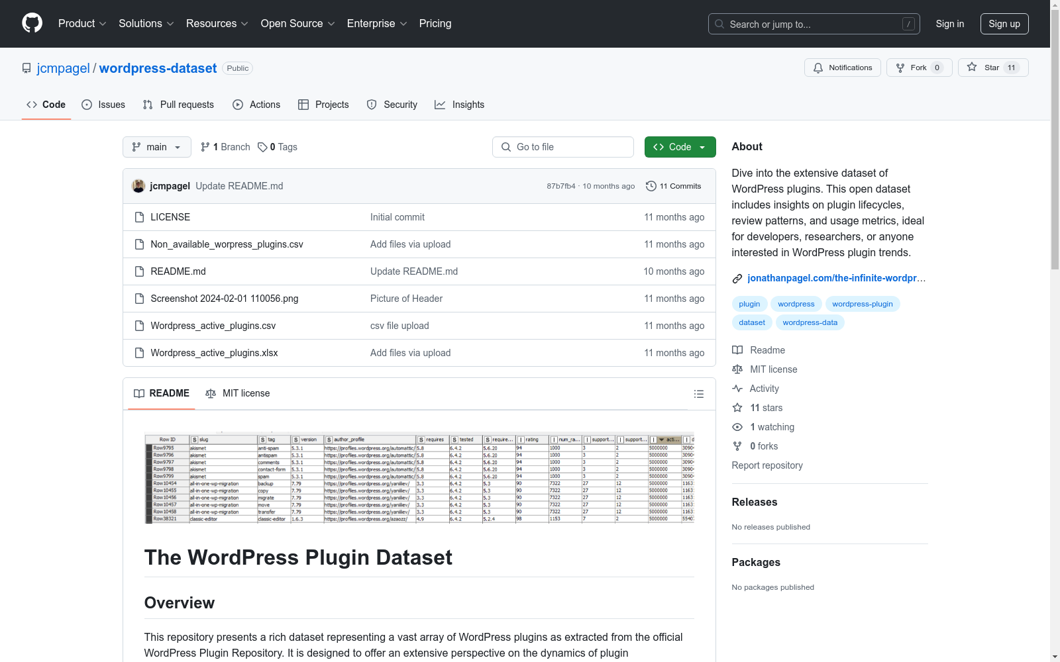The image size is (1060, 662).
Task: Select the MIT license tab in README panel
Action: (x=238, y=393)
